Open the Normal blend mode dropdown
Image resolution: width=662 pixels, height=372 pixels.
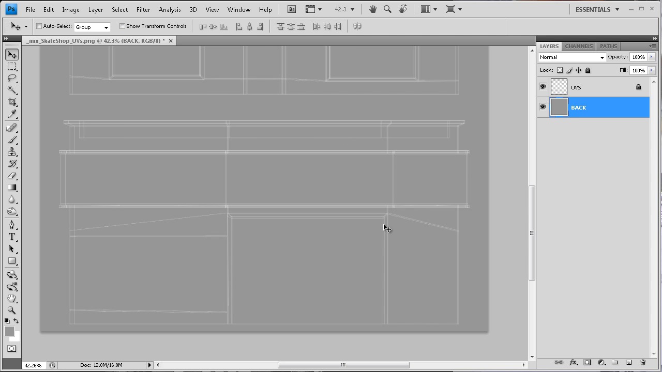coord(572,57)
